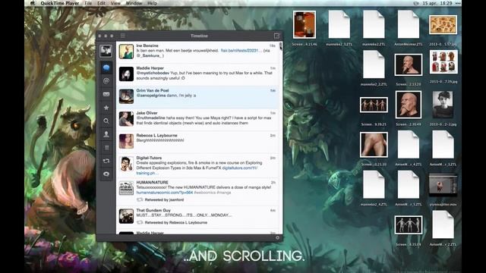Select Rebecca L Leybourne's tweet text
The width and height of the screenshot is (486, 273).
[160, 140]
